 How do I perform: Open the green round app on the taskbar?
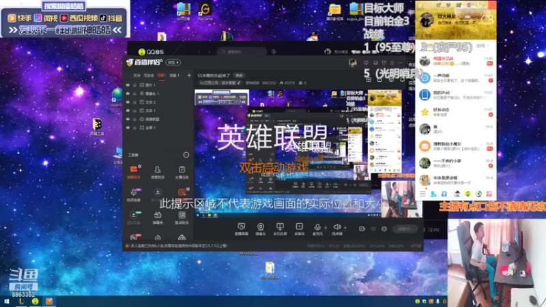[x=35, y=302]
